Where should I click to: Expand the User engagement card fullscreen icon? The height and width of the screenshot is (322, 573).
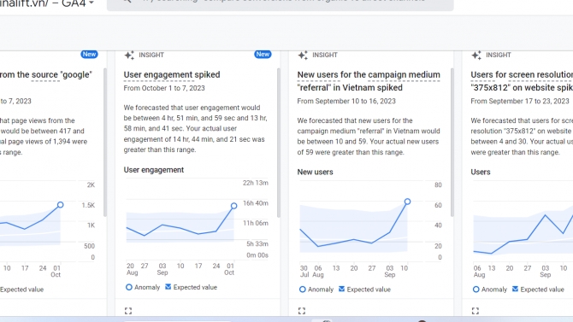[128, 311]
